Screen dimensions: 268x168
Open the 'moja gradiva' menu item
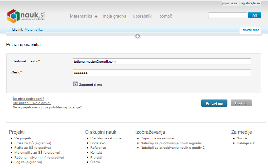115,16
